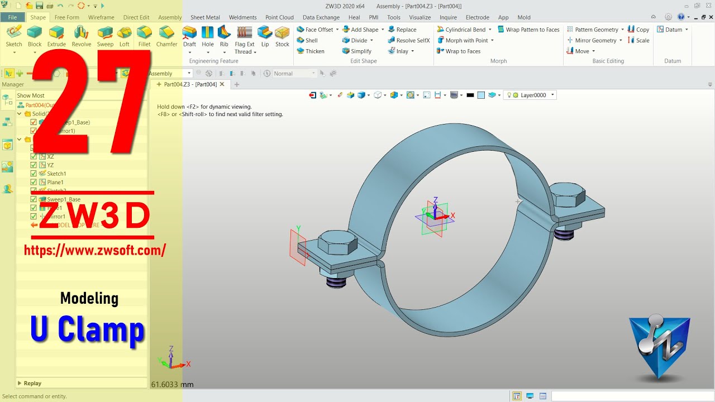Viewport: 715px width, 402px height.
Task: Add a new document tab
Action: click(x=236, y=84)
